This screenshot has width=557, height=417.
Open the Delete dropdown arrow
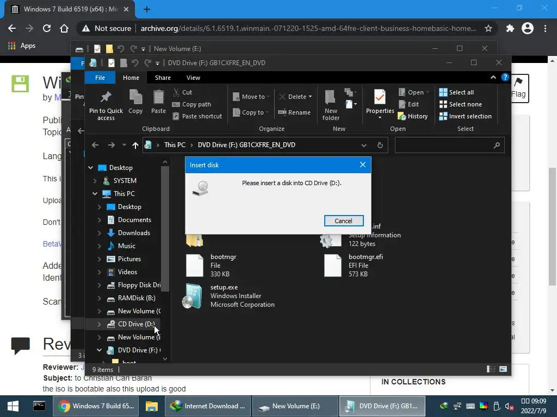point(310,97)
